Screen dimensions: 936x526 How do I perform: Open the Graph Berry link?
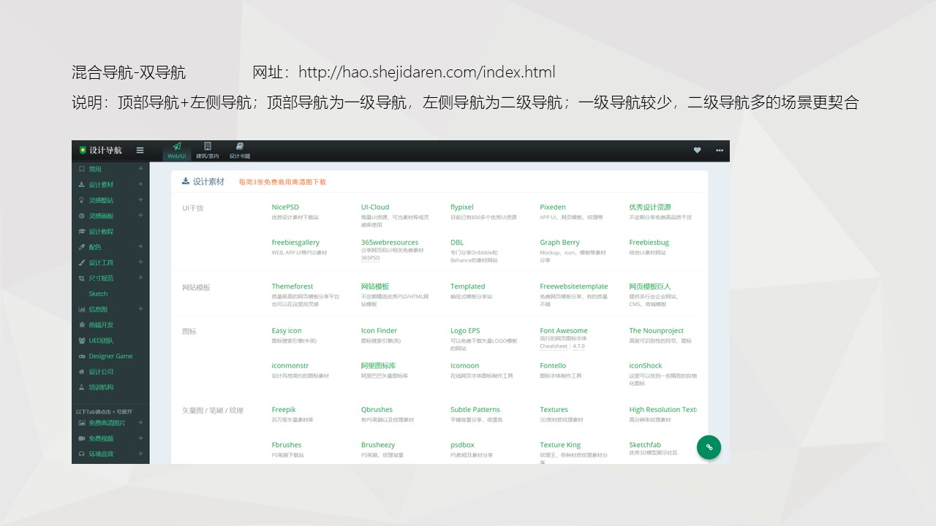559,243
